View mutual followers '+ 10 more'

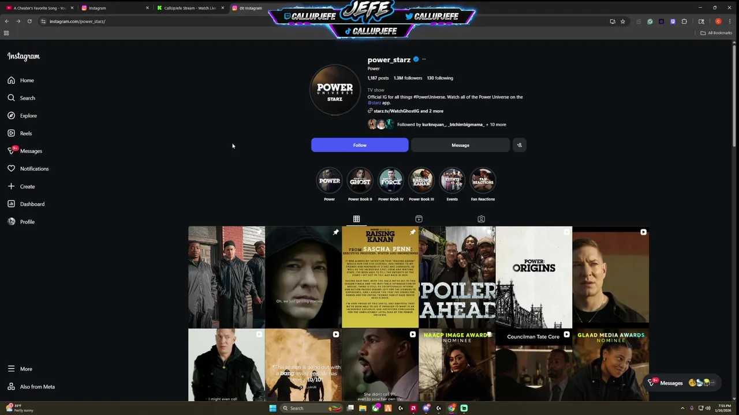tap(496, 124)
